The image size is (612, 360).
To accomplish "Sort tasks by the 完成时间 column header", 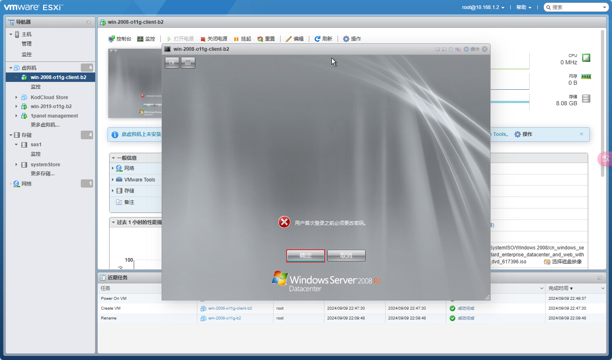I will point(575,288).
